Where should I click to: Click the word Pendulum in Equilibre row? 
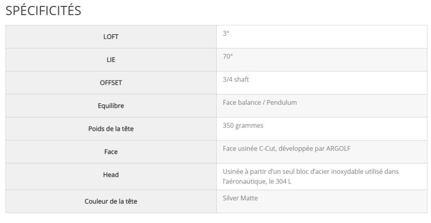pos(282,102)
